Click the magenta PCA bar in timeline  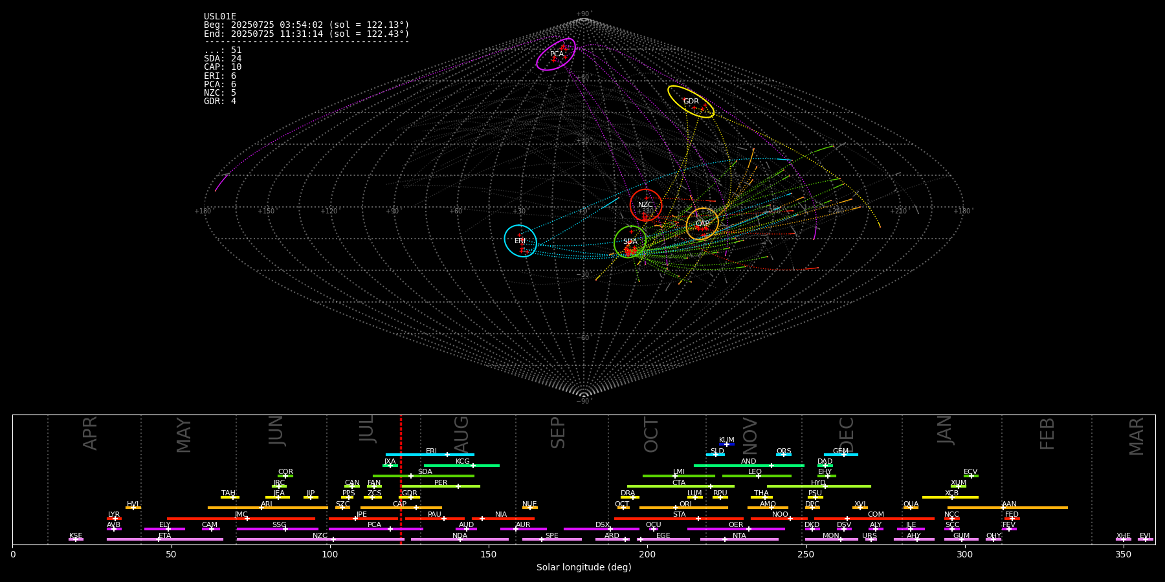click(375, 529)
